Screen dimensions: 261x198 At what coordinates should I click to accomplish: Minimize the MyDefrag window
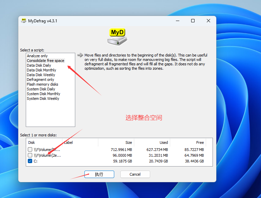178,21
